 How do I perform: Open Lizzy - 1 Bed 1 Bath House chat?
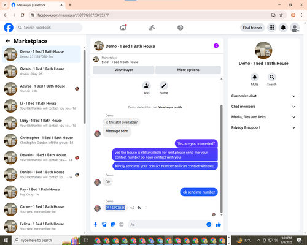42,123
